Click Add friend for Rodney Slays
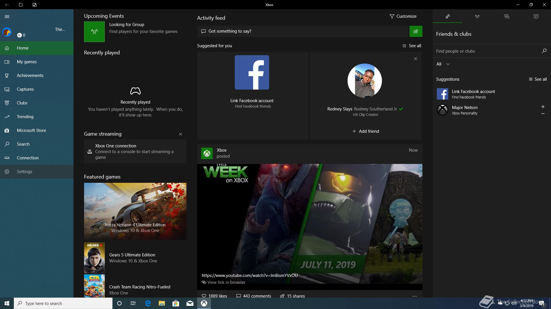Screen dimensions: 551x309 (x=366, y=131)
